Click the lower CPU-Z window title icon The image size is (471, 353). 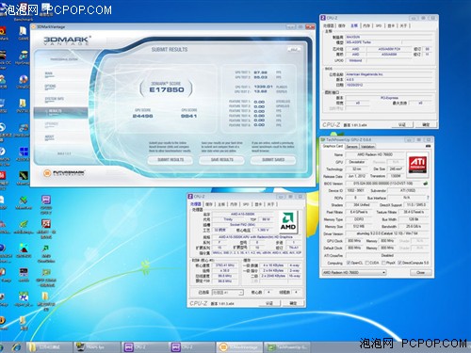pyautogui.click(x=190, y=197)
